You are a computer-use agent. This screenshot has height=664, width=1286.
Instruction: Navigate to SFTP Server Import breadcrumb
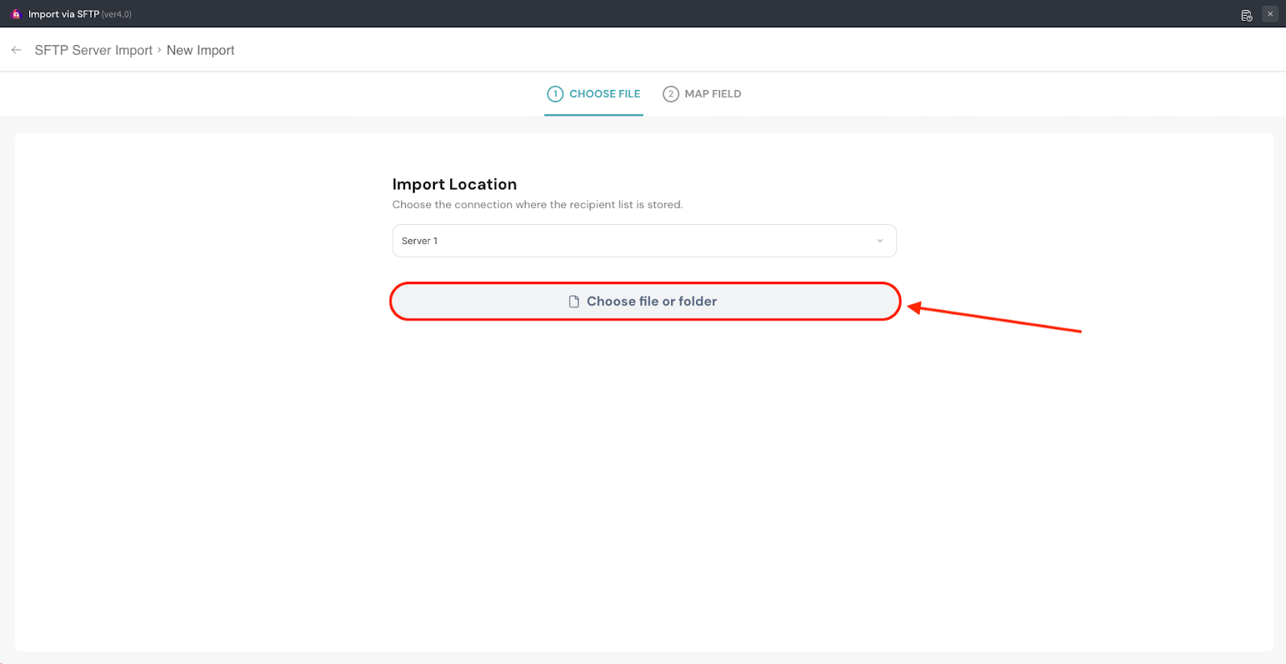point(93,50)
